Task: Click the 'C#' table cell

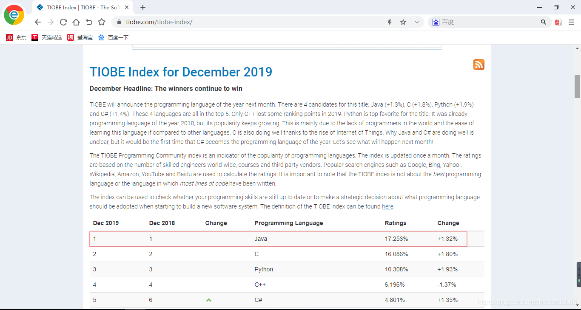Action: [x=259, y=300]
